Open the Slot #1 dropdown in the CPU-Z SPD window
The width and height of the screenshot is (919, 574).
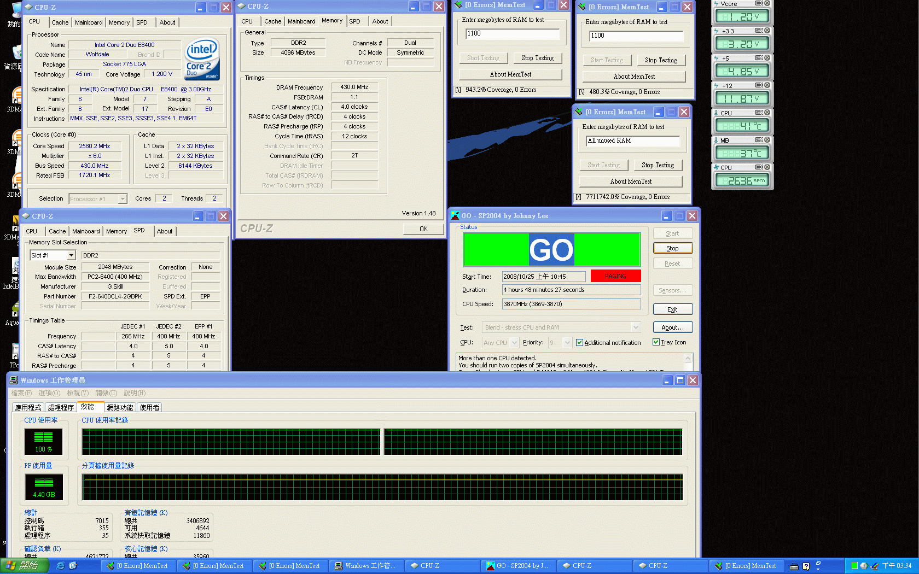click(71, 255)
